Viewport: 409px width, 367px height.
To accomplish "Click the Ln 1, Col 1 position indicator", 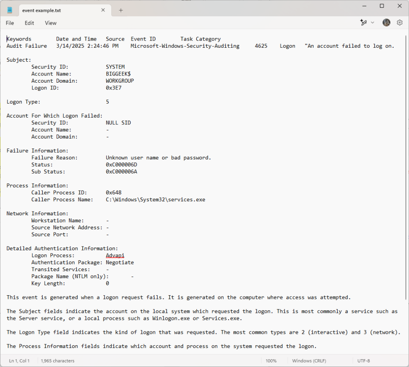I will [x=19, y=360].
